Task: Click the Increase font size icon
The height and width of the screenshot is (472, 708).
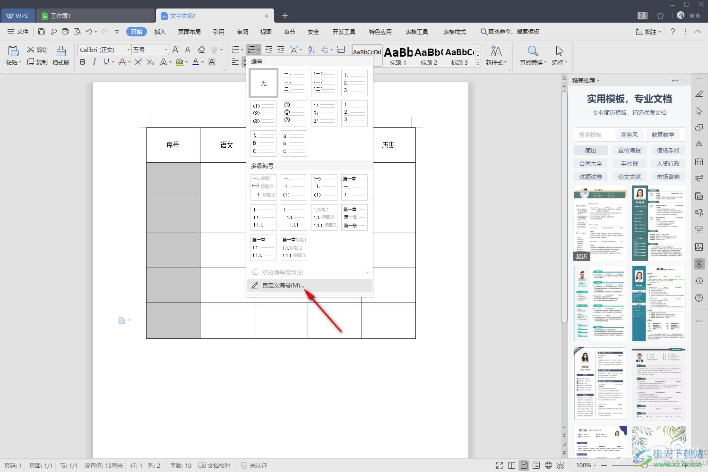Action: tap(176, 50)
